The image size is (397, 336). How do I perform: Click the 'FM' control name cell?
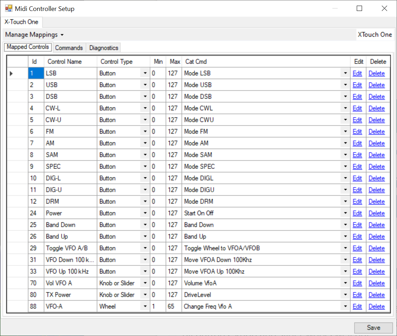[x=70, y=132]
